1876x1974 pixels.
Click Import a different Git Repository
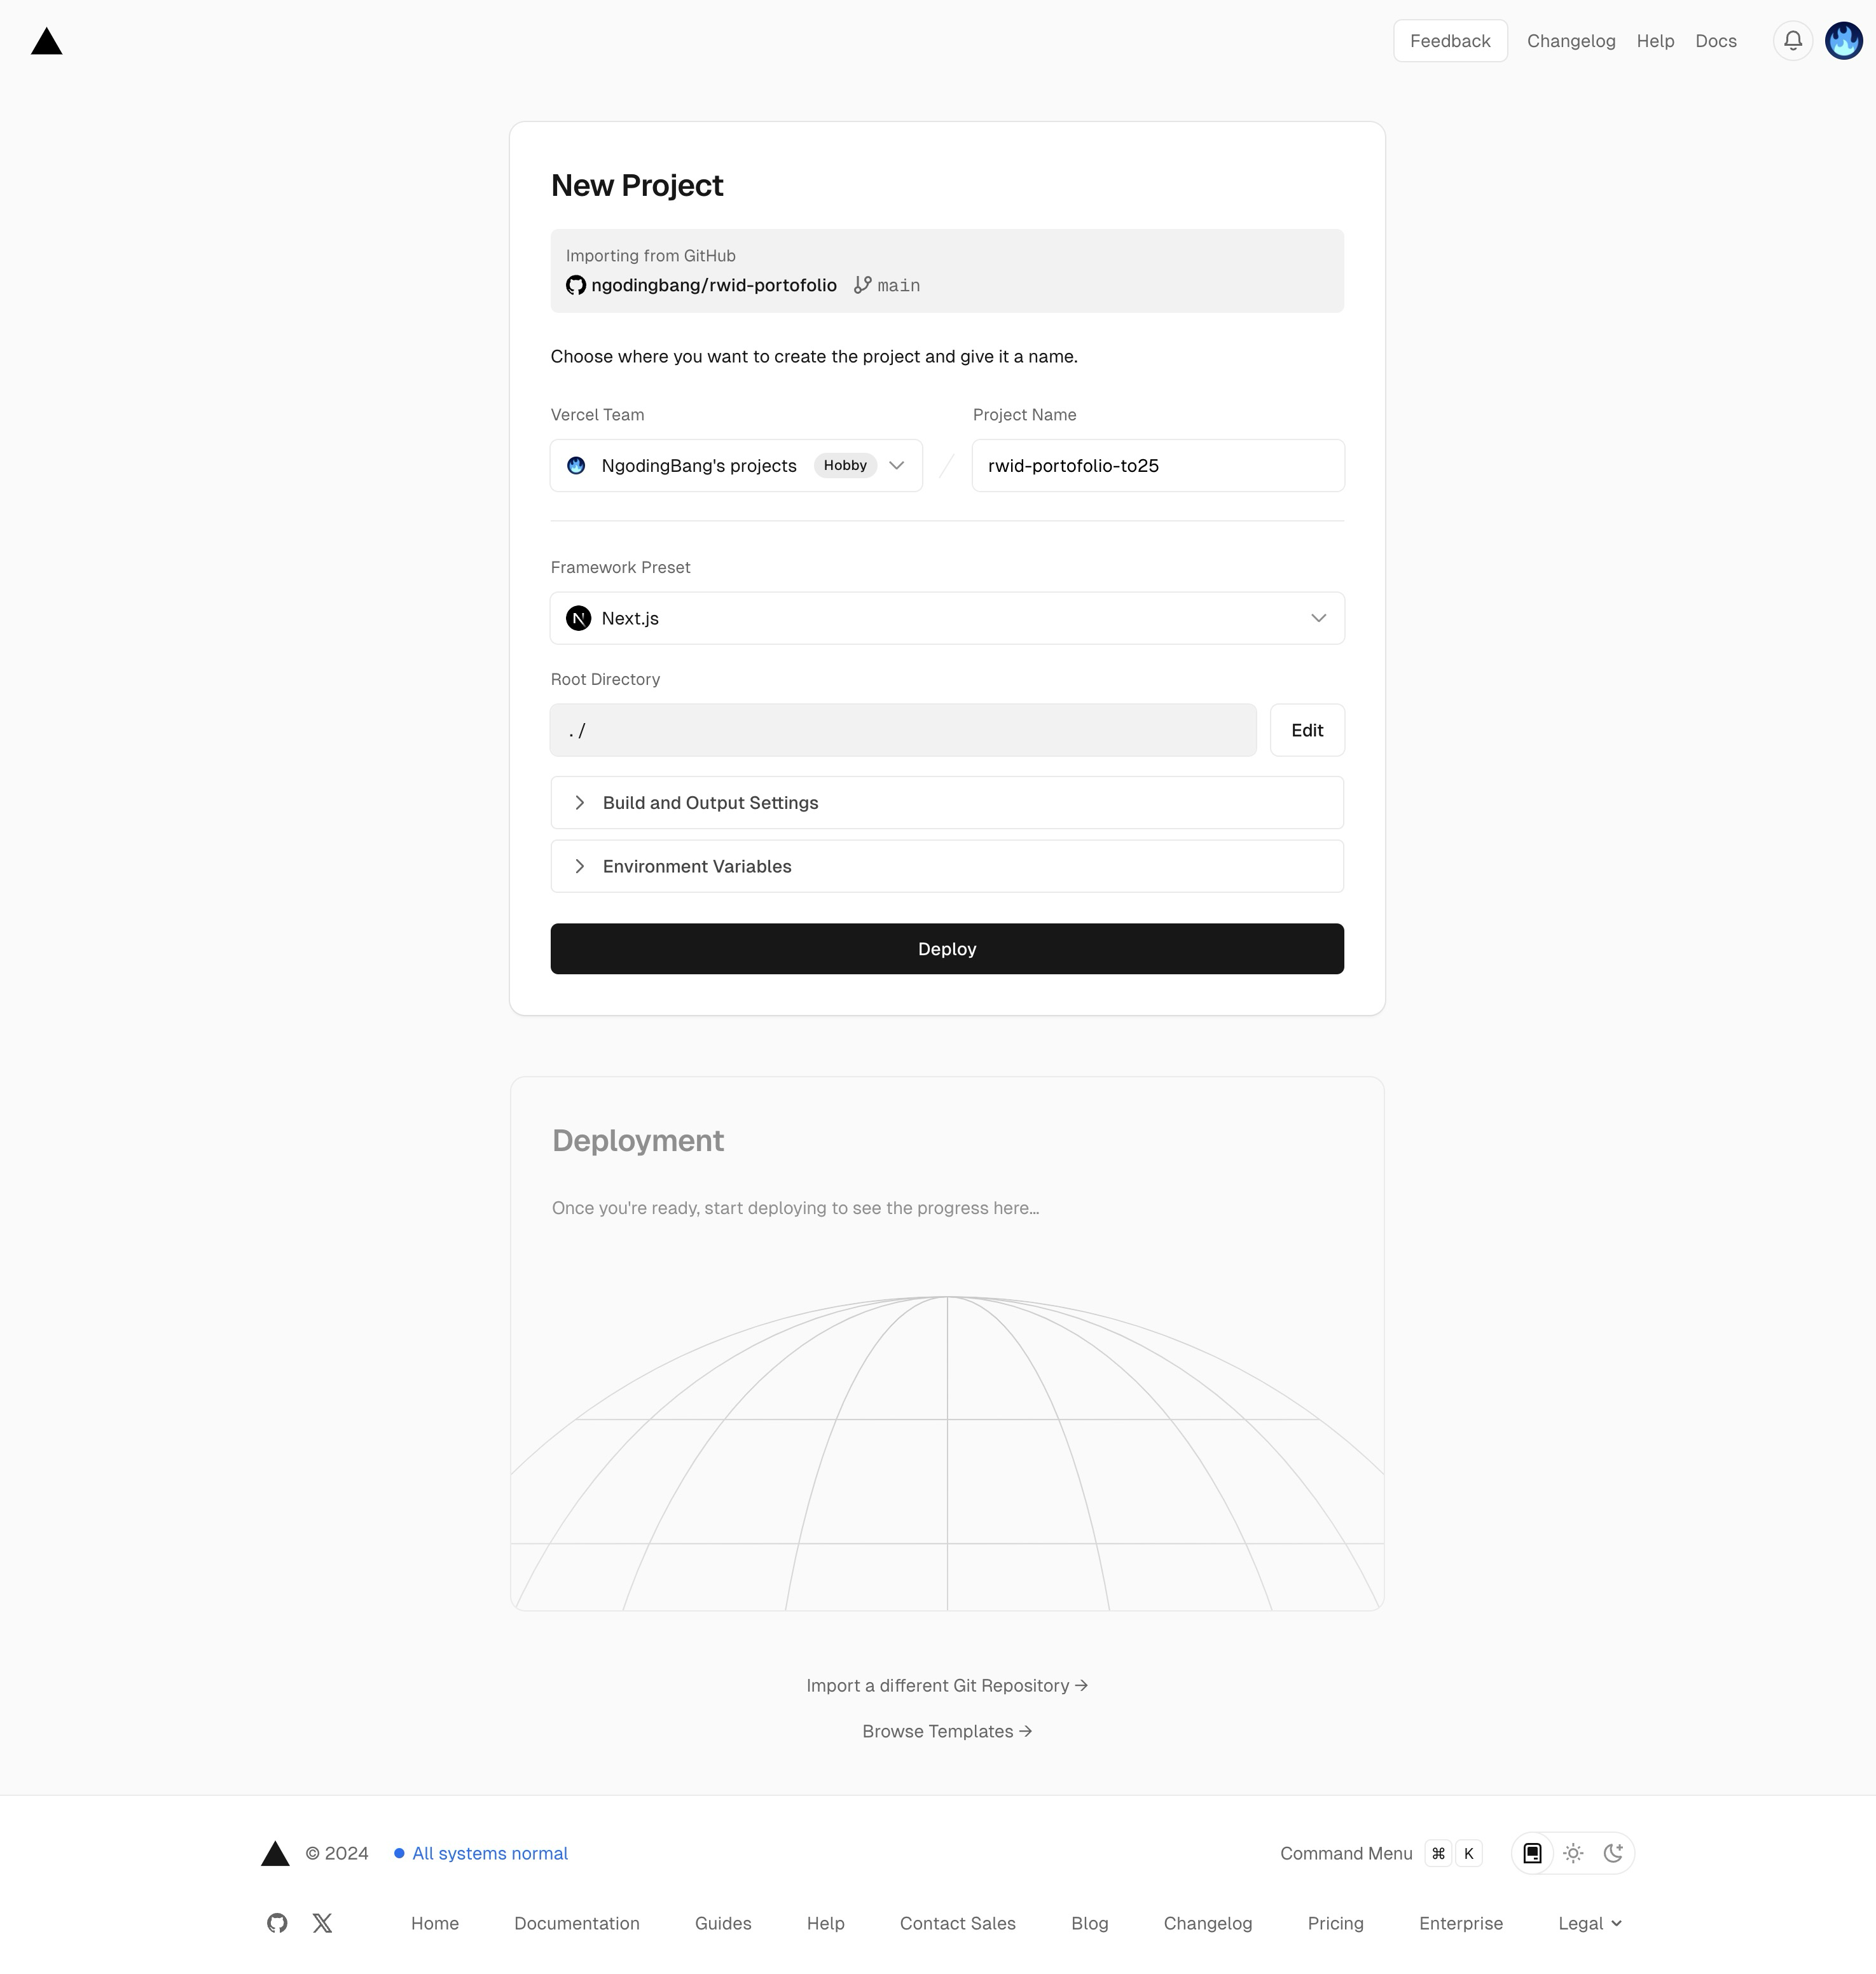[947, 1685]
